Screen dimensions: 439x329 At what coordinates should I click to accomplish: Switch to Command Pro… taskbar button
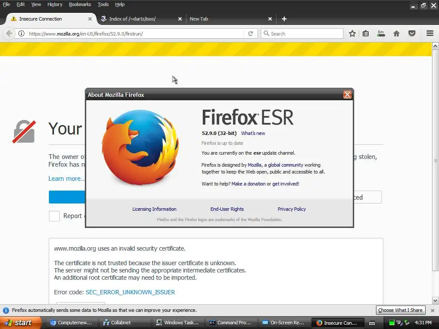[x=231, y=323]
